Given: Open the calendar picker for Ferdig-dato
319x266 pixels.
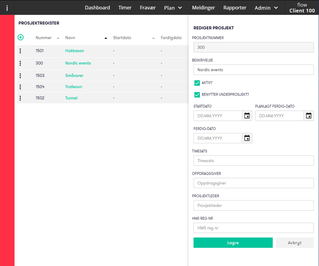Looking at the screenshot, I should [247, 138].
